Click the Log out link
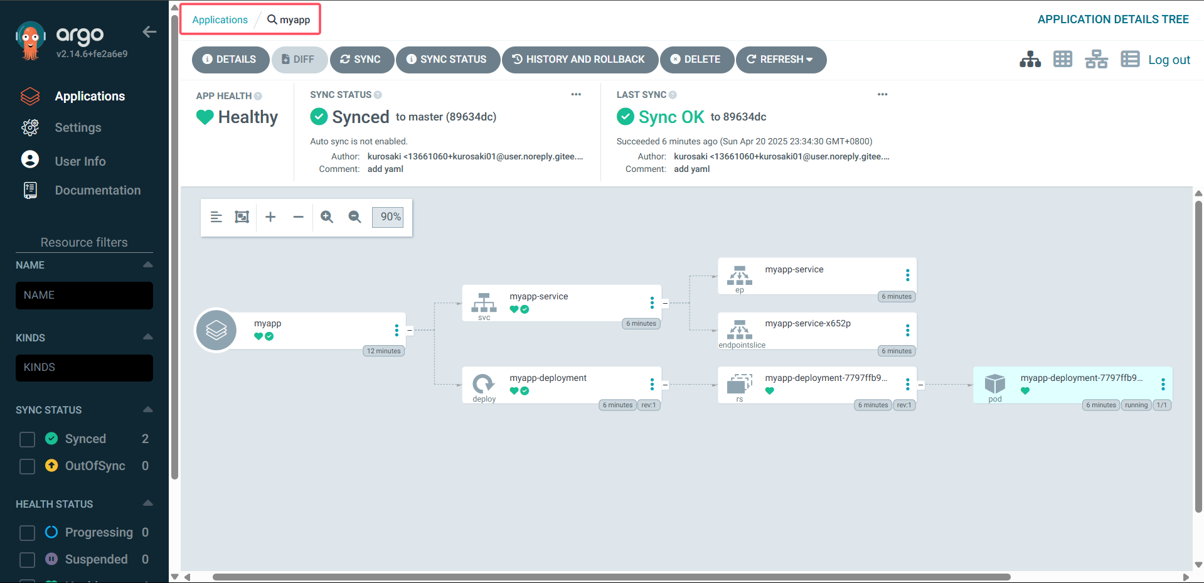Viewport: 1204px width, 583px height. coord(1169,60)
